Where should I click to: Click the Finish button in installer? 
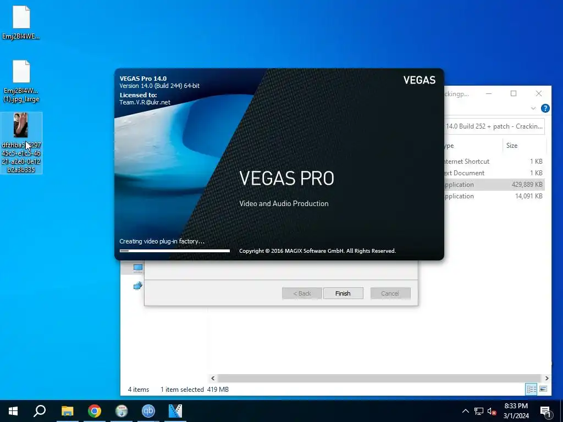pyautogui.click(x=343, y=293)
